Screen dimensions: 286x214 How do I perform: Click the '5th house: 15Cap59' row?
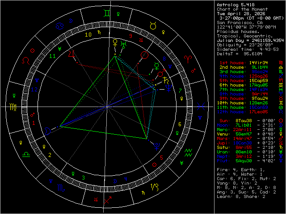click(251, 81)
